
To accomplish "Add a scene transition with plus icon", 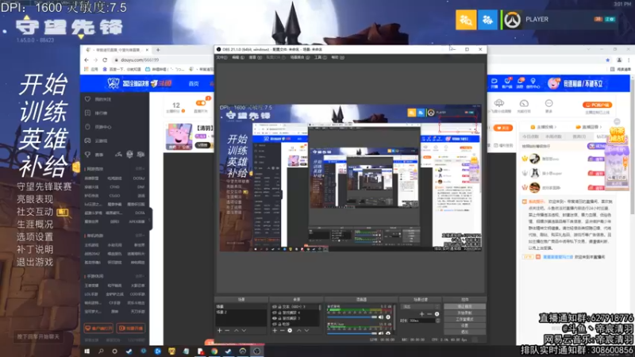I will click(422, 313).
